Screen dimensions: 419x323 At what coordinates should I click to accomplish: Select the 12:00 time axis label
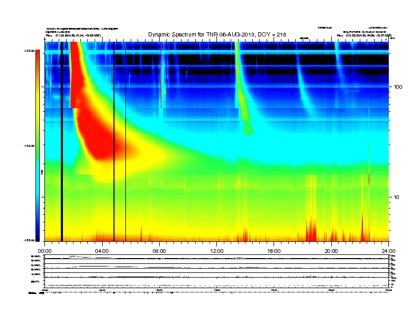tap(217, 251)
